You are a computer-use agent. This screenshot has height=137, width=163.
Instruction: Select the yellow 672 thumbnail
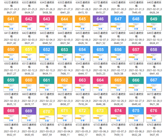pyautogui.click(x=82, y=115)
